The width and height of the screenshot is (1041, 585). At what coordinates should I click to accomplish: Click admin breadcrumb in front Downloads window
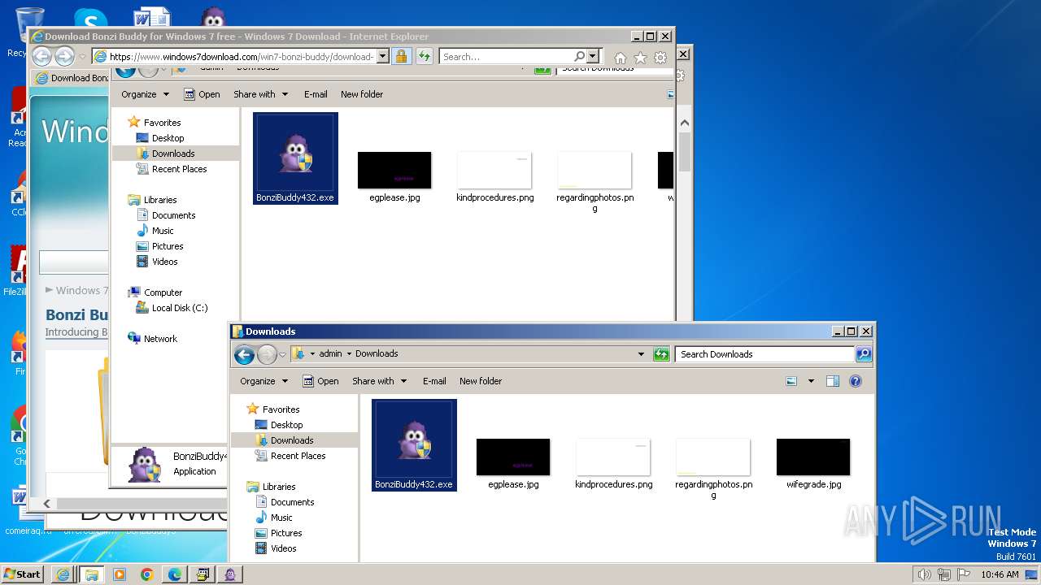point(330,354)
